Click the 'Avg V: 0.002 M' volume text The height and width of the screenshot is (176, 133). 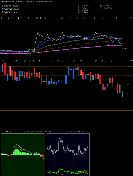(106, 6)
